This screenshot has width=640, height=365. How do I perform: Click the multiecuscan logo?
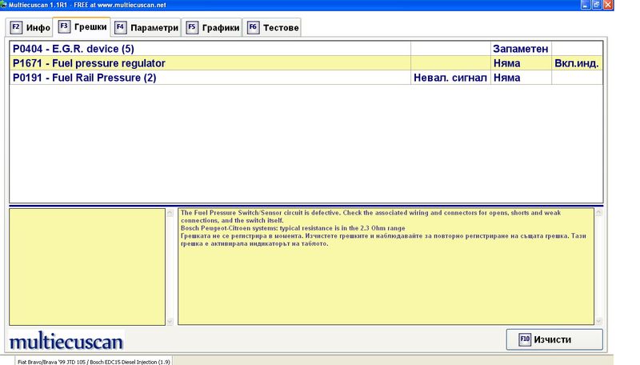coord(66,342)
